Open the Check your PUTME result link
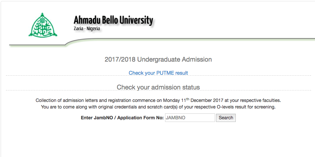This screenshot has height=157, width=315. pyautogui.click(x=158, y=73)
